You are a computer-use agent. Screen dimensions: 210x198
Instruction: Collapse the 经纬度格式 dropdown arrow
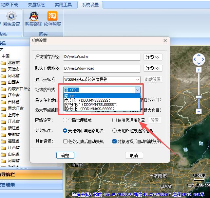pos(138,90)
